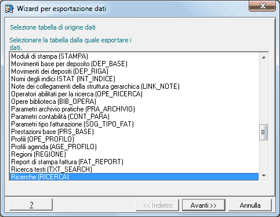
Task: Select Parametri archivio pratiche (PRA_ARCHIVIO)
Action: [x=134, y=109]
